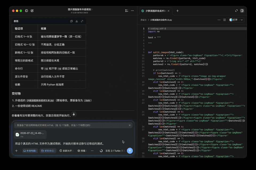Change the 全部允许 permission setting
Image resolution: width=256 pixels, height=170 pixels.
click(x=66, y=151)
